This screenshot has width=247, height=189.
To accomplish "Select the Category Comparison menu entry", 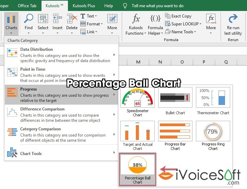I will [x=61, y=134].
